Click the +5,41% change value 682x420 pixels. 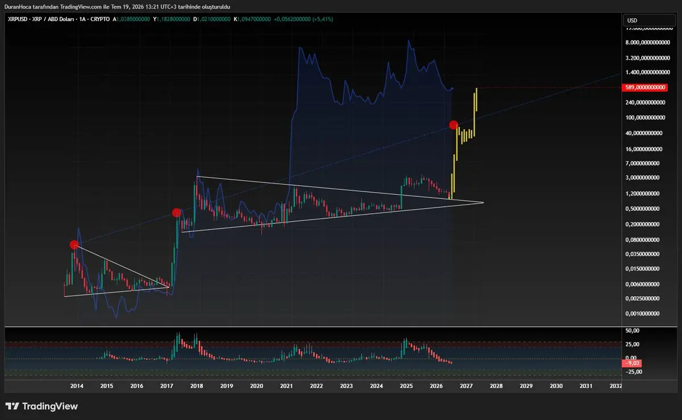323,19
